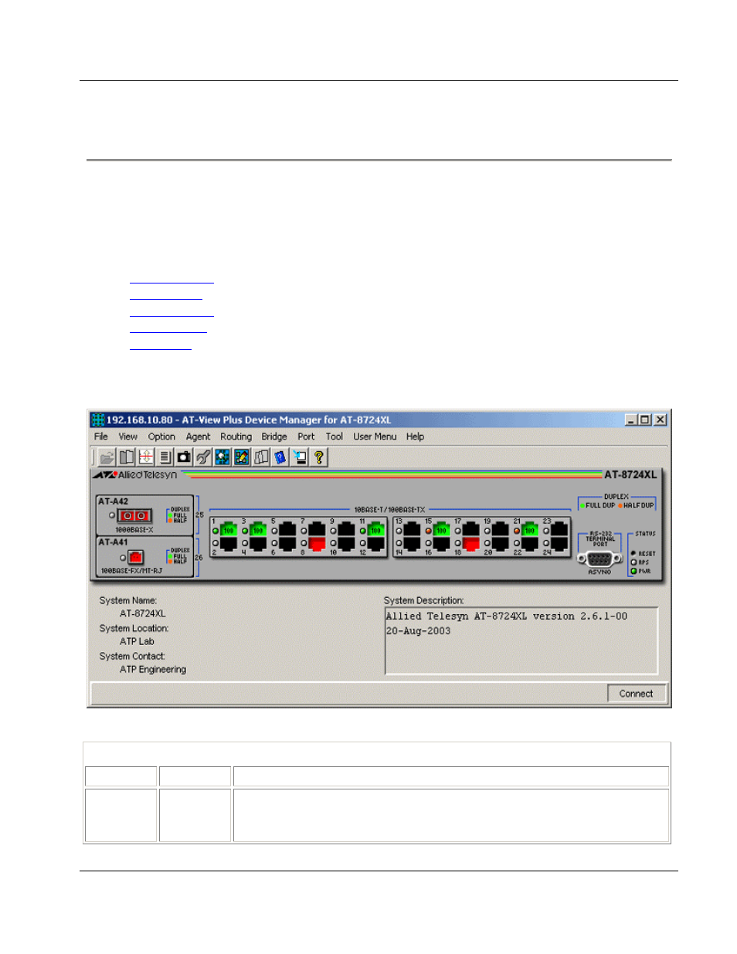Click the RS-232 terminal port connector

(x=599, y=558)
